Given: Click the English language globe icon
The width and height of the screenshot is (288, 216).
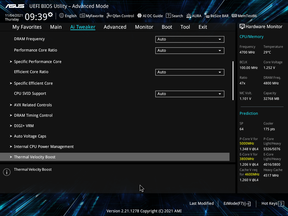Looking at the screenshot, I should click(x=62, y=16).
